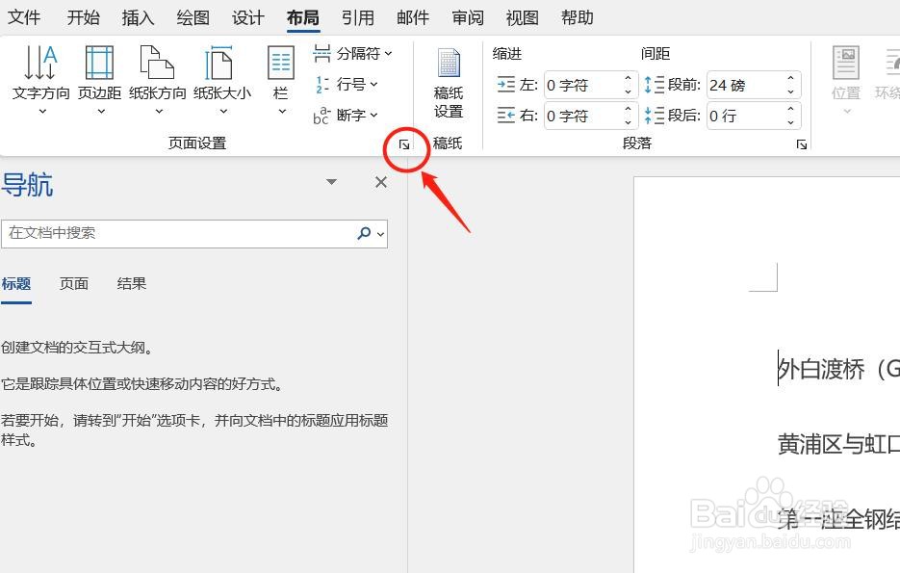This screenshot has width=900, height=573.
Task: Launch the 段落 paragraph dialog launcher
Action: point(801,144)
